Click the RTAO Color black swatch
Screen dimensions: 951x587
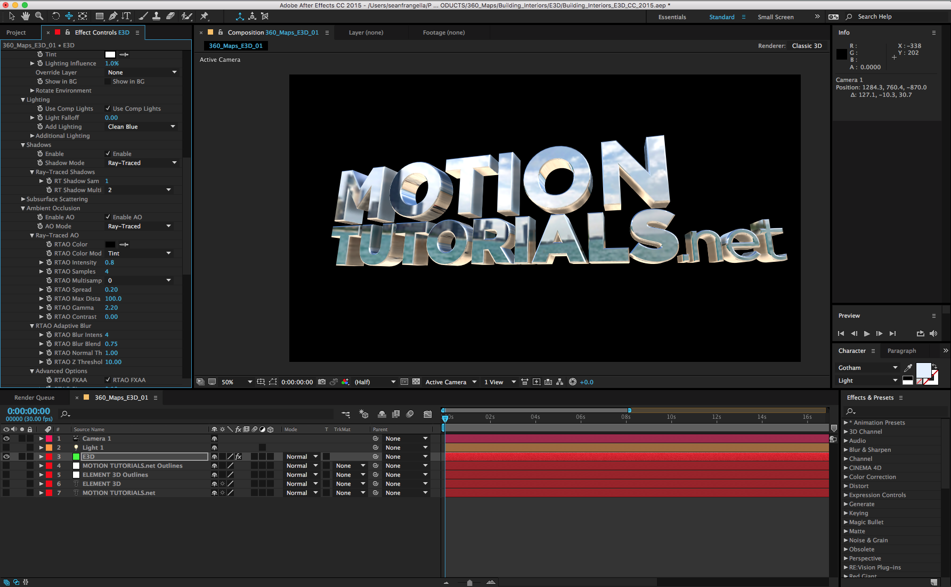click(110, 244)
